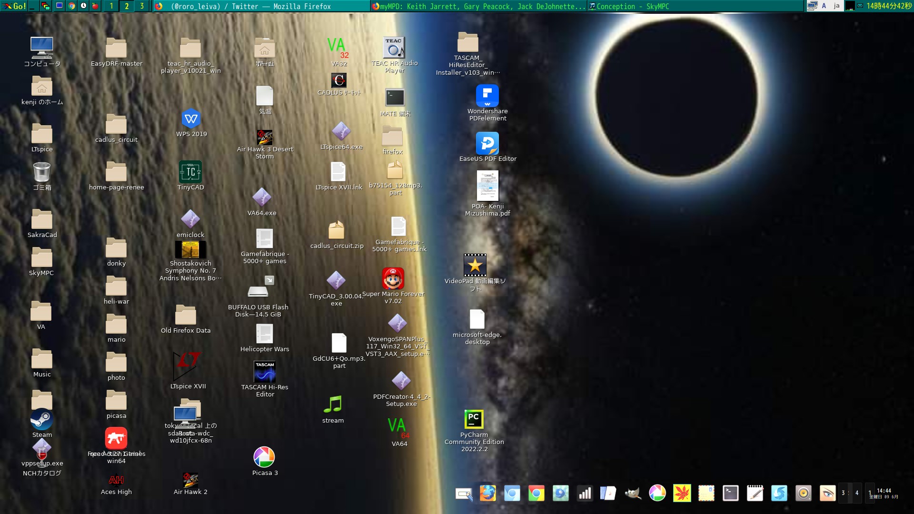The image size is (914, 514).
Task: Open Firefox from the bottom dock
Action: pos(487,493)
